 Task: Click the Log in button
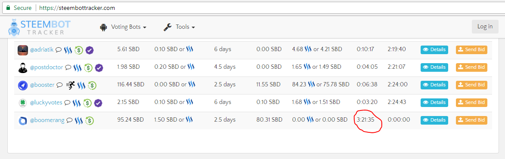click(485, 27)
